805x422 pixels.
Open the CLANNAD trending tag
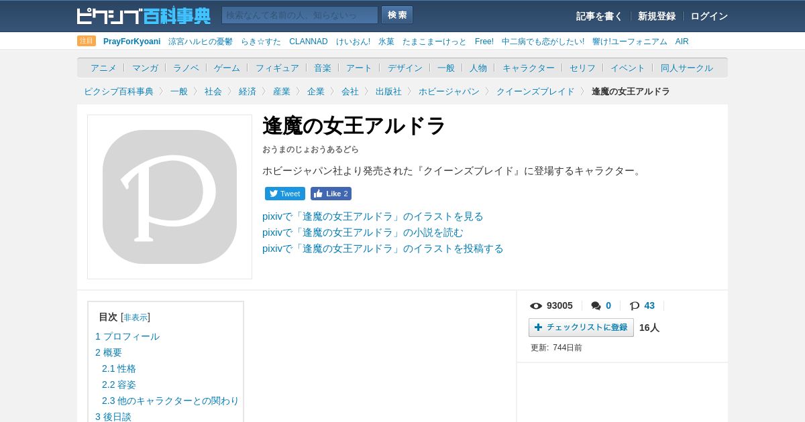pyautogui.click(x=309, y=42)
